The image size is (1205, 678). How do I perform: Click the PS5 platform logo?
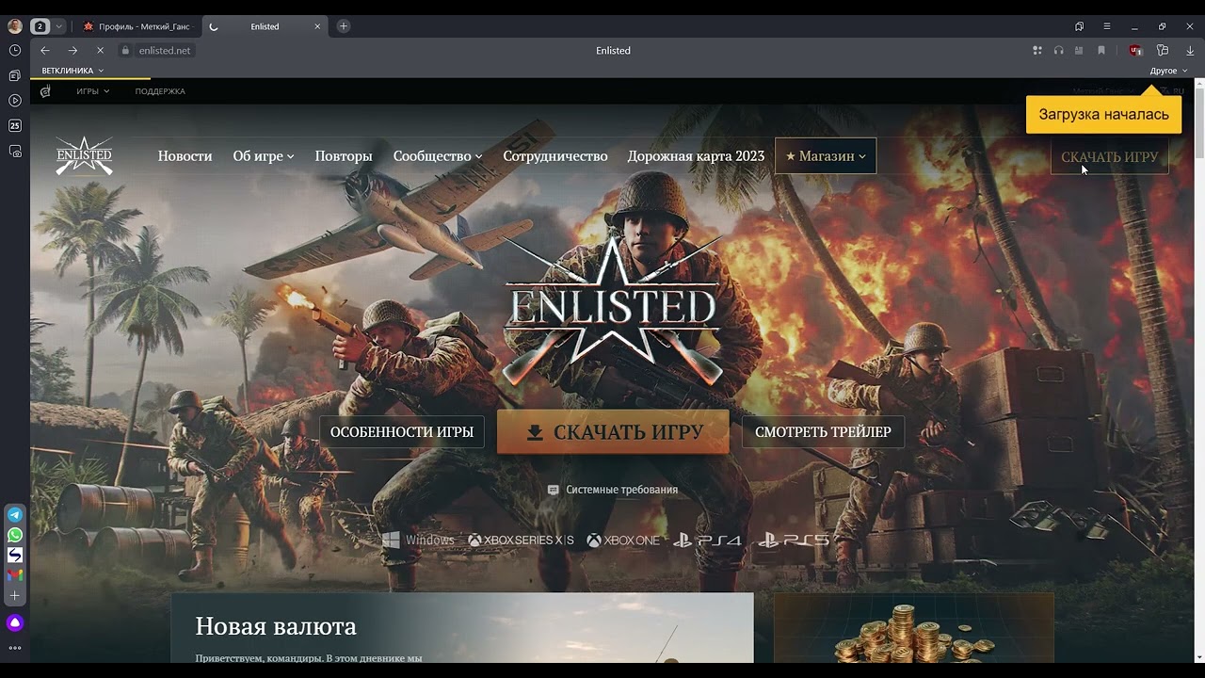tap(794, 541)
